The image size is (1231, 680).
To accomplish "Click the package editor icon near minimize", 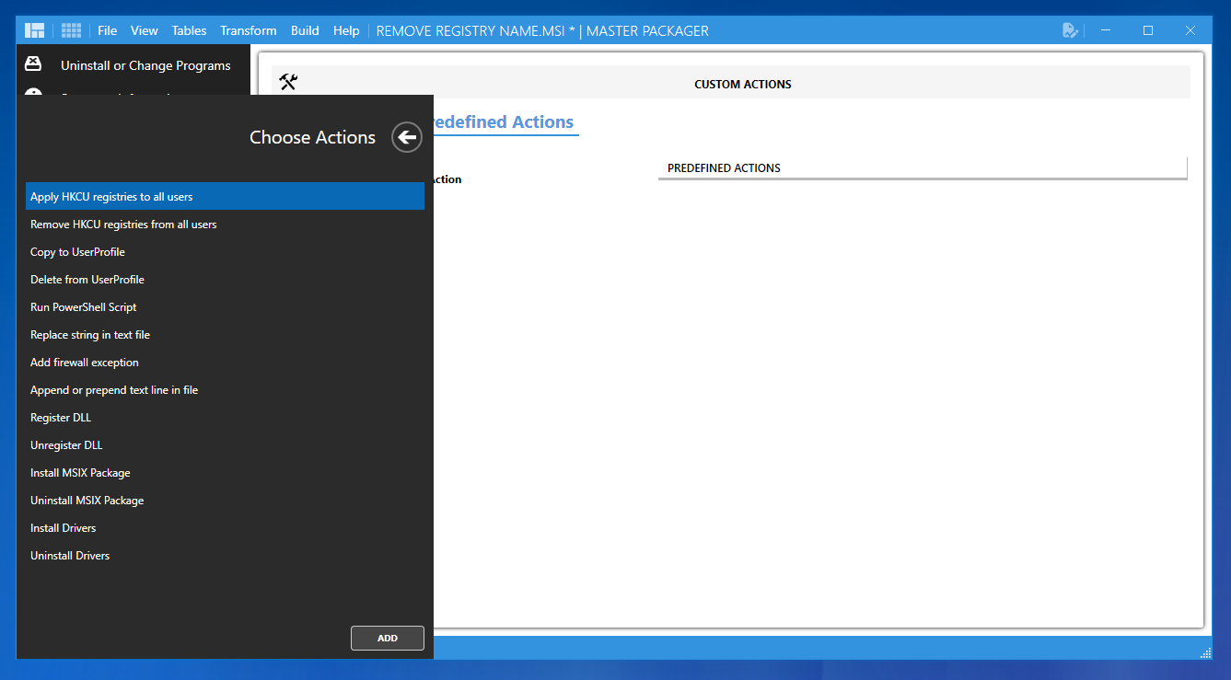I will click(1070, 30).
